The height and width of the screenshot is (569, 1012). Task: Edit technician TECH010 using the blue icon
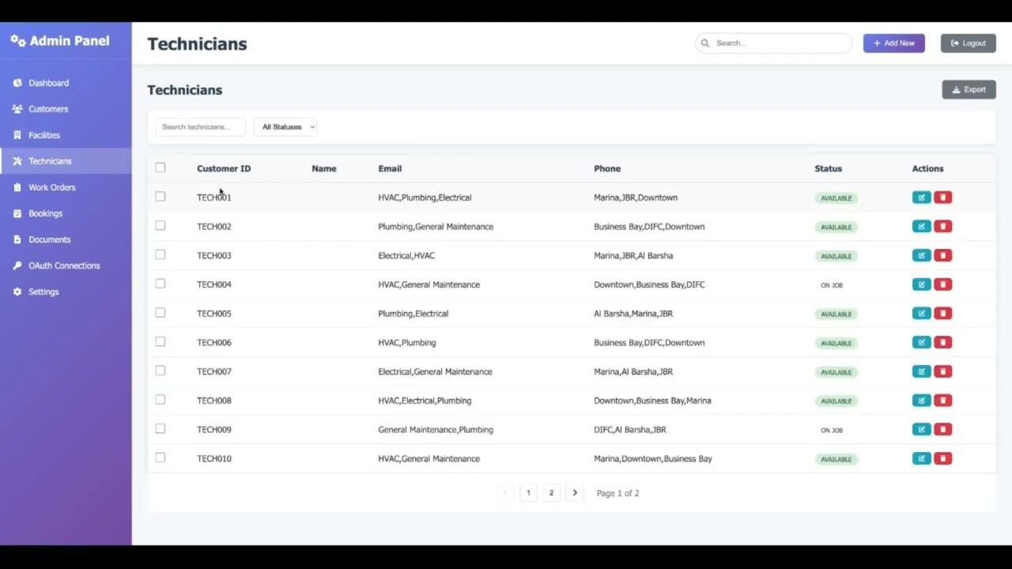(921, 458)
